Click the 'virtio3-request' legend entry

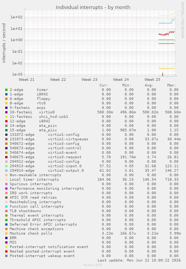click(x=65, y=157)
